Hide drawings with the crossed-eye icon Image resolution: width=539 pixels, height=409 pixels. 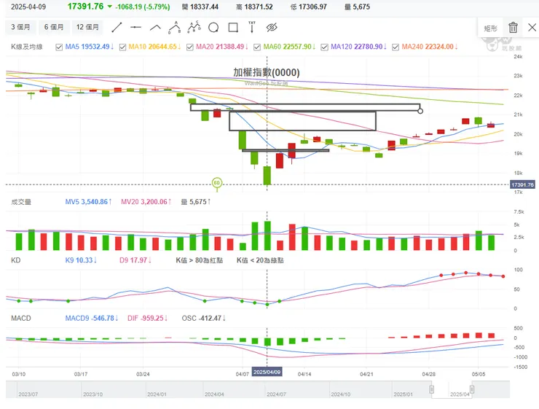point(272,27)
